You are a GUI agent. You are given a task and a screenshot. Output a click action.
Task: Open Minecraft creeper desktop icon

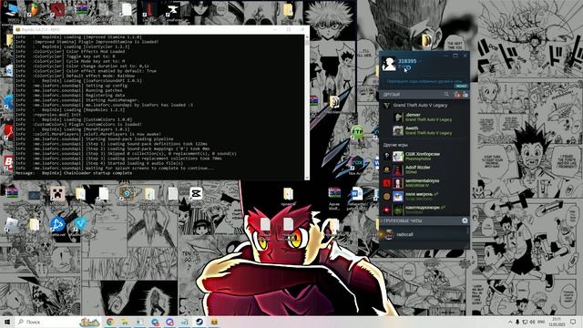pyautogui.click(x=57, y=194)
